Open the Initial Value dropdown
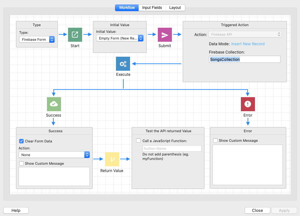 [x=119, y=38]
